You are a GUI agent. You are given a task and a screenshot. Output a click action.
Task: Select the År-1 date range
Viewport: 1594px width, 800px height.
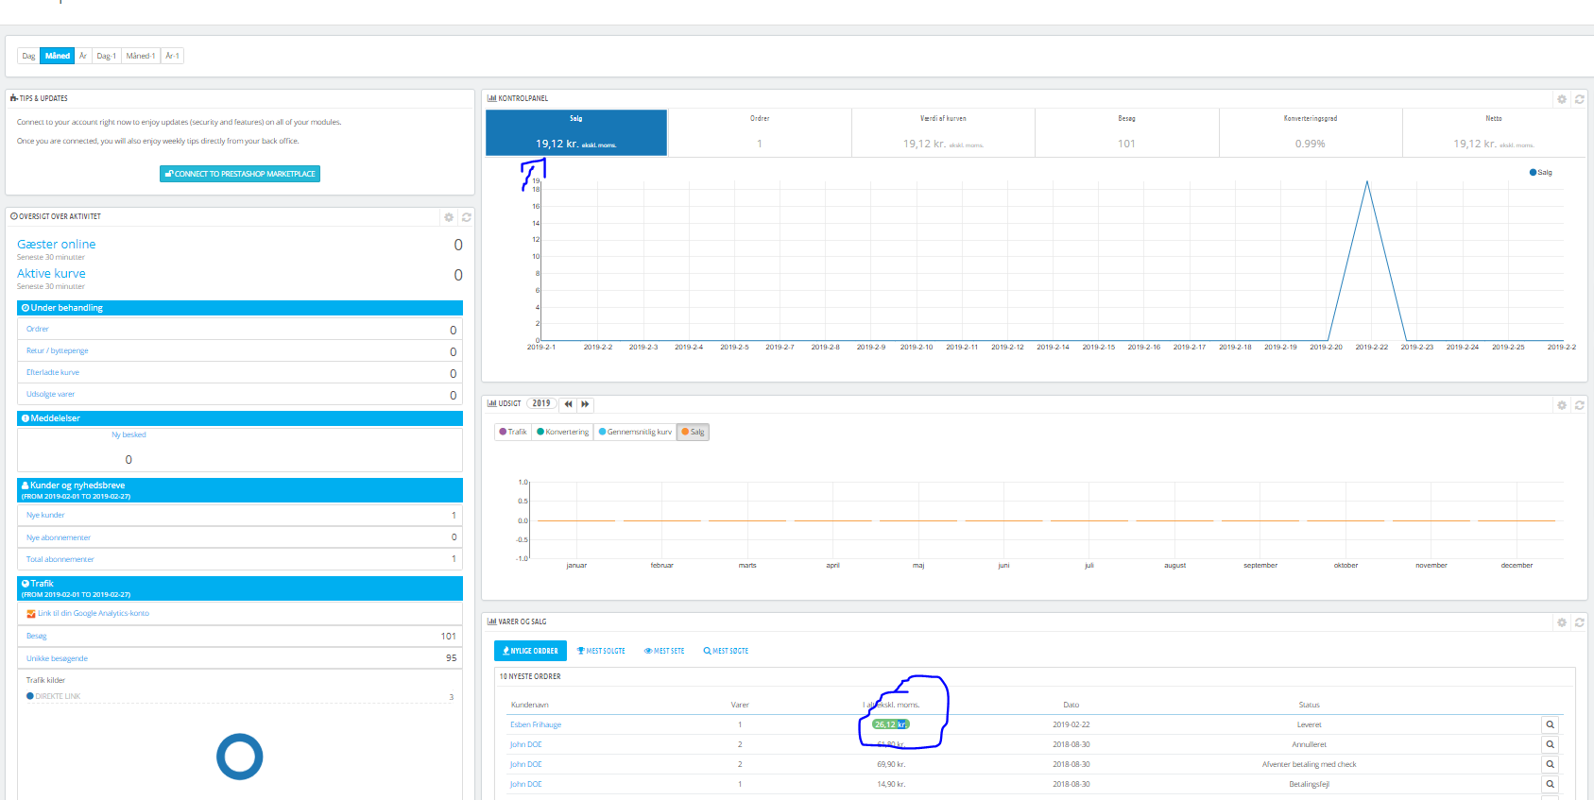click(172, 56)
